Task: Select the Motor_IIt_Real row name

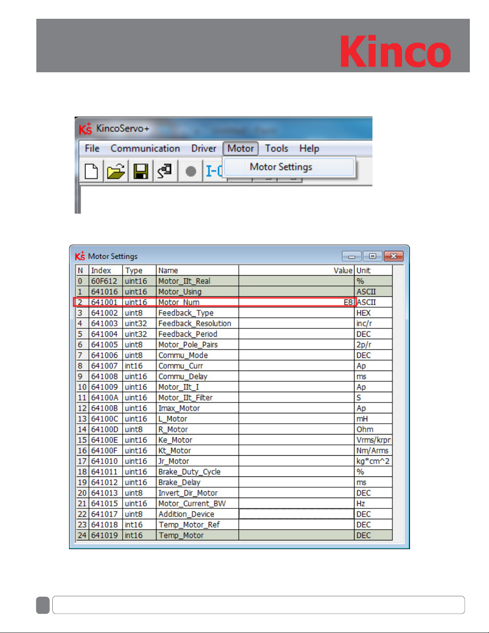Action: [197, 281]
